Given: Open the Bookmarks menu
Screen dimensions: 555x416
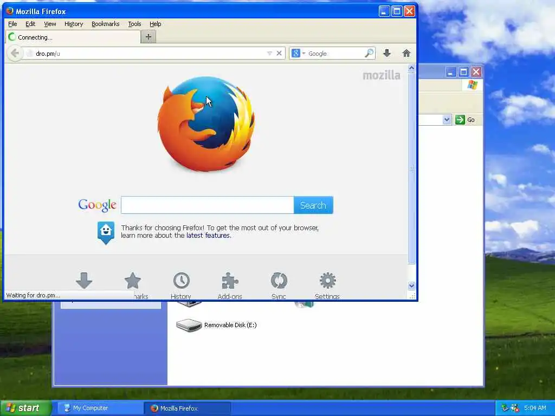Looking at the screenshot, I should coord(106,24).
